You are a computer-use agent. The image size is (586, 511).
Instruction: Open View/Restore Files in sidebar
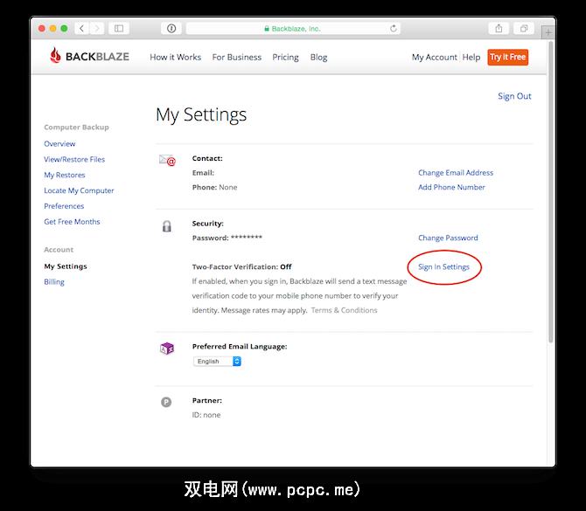(74, 159)
